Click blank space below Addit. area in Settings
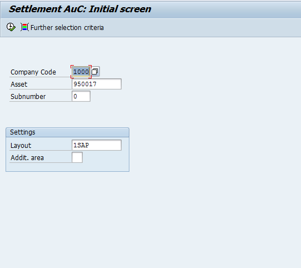The image size is (301, 268). click(x=67, y=167)
